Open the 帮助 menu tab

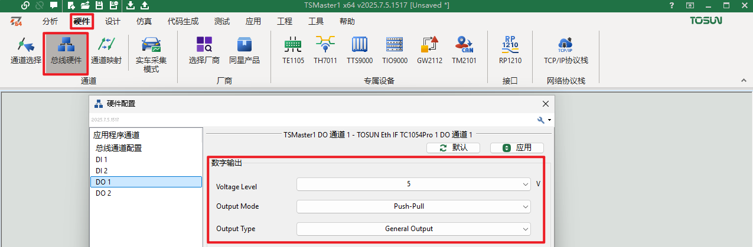(347, 21)
